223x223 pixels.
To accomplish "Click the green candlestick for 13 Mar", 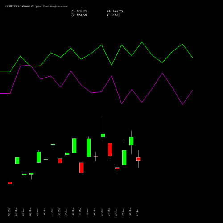I will tap(67, 154).
